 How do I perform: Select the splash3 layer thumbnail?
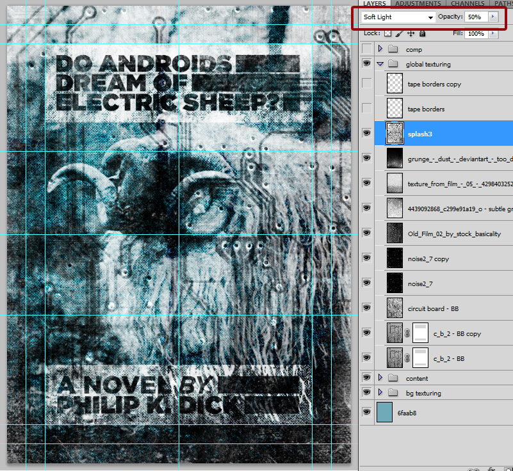(x=395, y=133)
